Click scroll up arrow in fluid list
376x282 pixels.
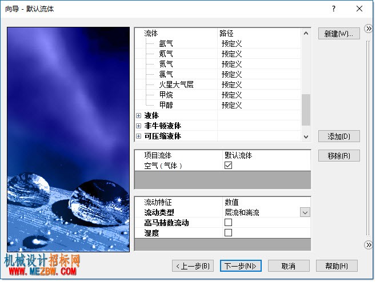click(306, 33)
